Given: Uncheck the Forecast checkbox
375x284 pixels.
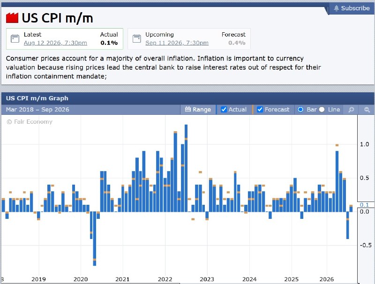Looking at the screenshot, I should [x=260, y=110].
